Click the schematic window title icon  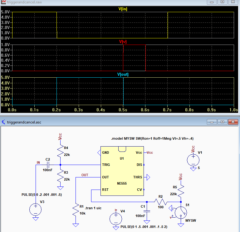tap(3, 122)
